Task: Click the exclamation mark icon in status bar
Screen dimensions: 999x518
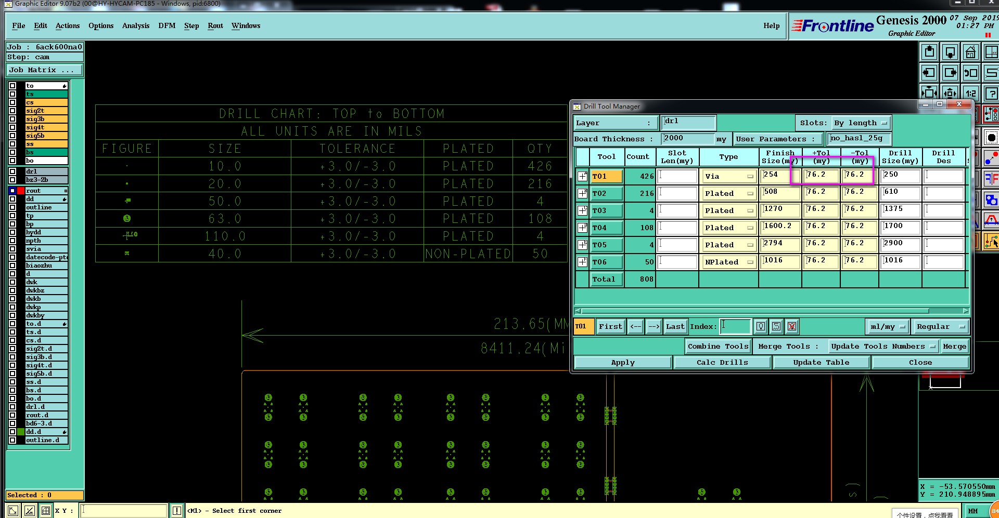Action: point(177,511)
